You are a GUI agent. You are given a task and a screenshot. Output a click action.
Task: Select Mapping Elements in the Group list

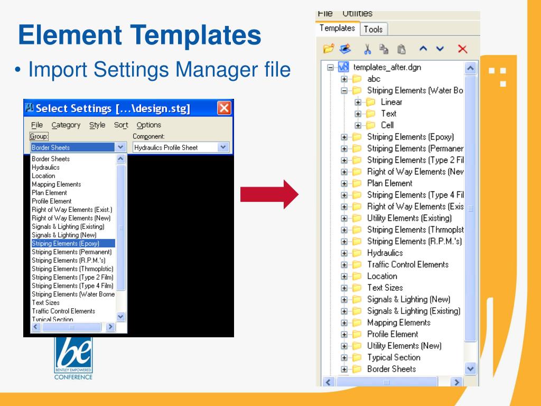point(56,184)
